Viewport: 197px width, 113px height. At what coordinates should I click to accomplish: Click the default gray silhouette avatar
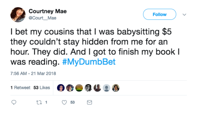click(x=107, y=88)
